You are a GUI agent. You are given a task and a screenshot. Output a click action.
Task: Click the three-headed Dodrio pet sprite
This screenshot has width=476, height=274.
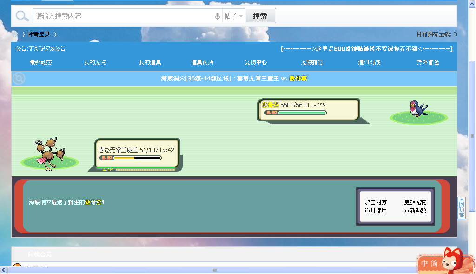tap(50, 154)
